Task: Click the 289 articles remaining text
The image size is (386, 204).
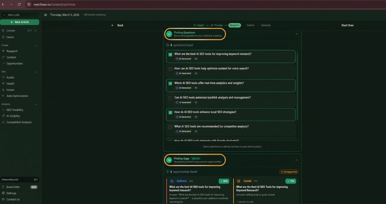Action: click(95, 15)
